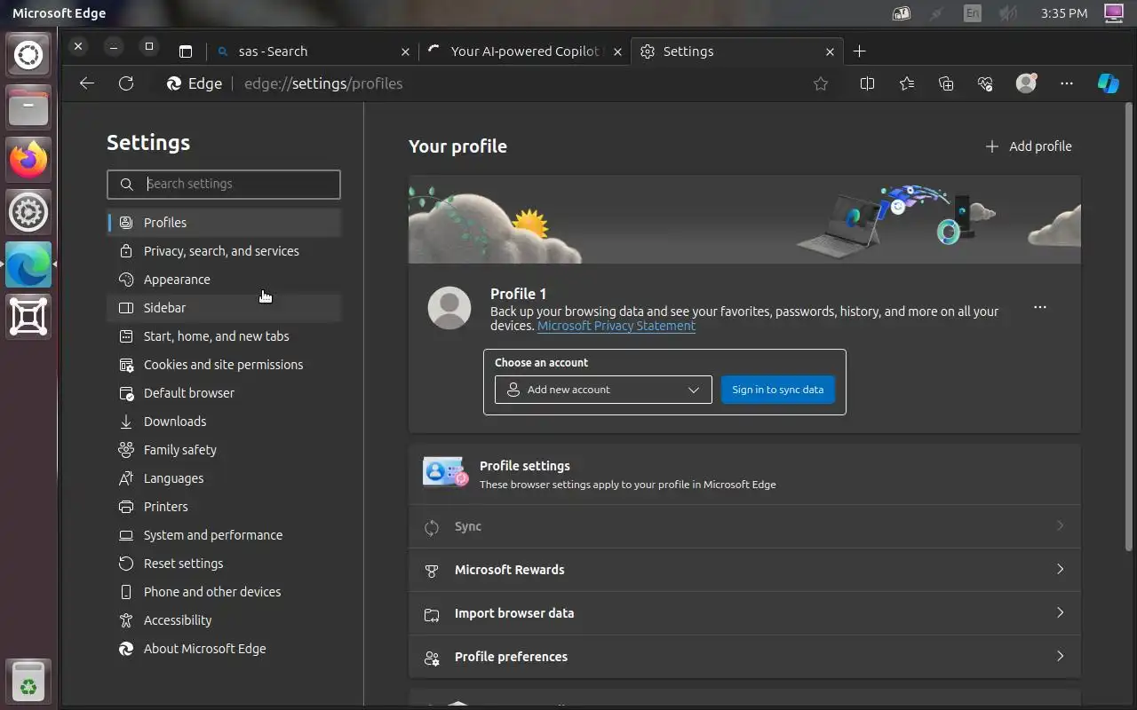This screenshot has height=710, width=1137.
Task: Go to Default browser settings
Action: tap(224, 393)
